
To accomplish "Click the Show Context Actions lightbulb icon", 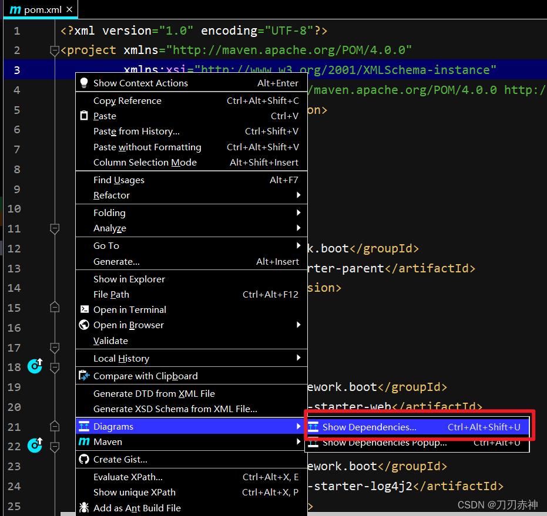I will (x=84, y=83).
